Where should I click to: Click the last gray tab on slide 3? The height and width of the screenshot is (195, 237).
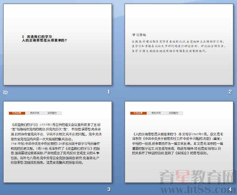point(53,113)
